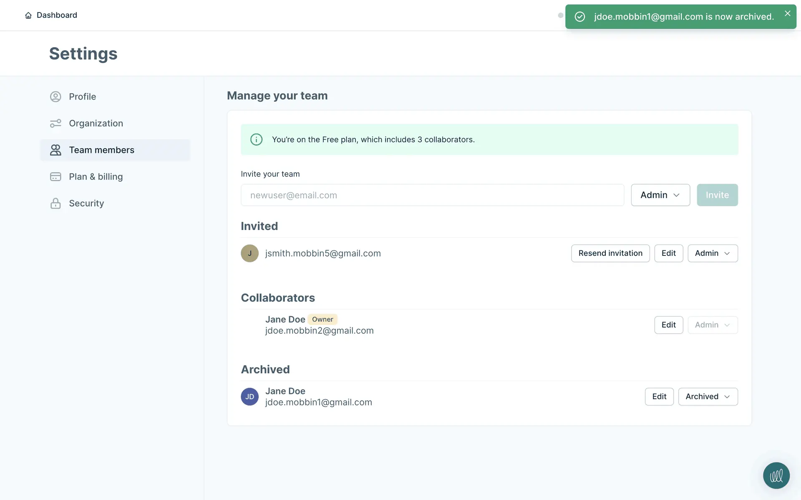Click the J avatar of invited user

[x=249, y=253]
